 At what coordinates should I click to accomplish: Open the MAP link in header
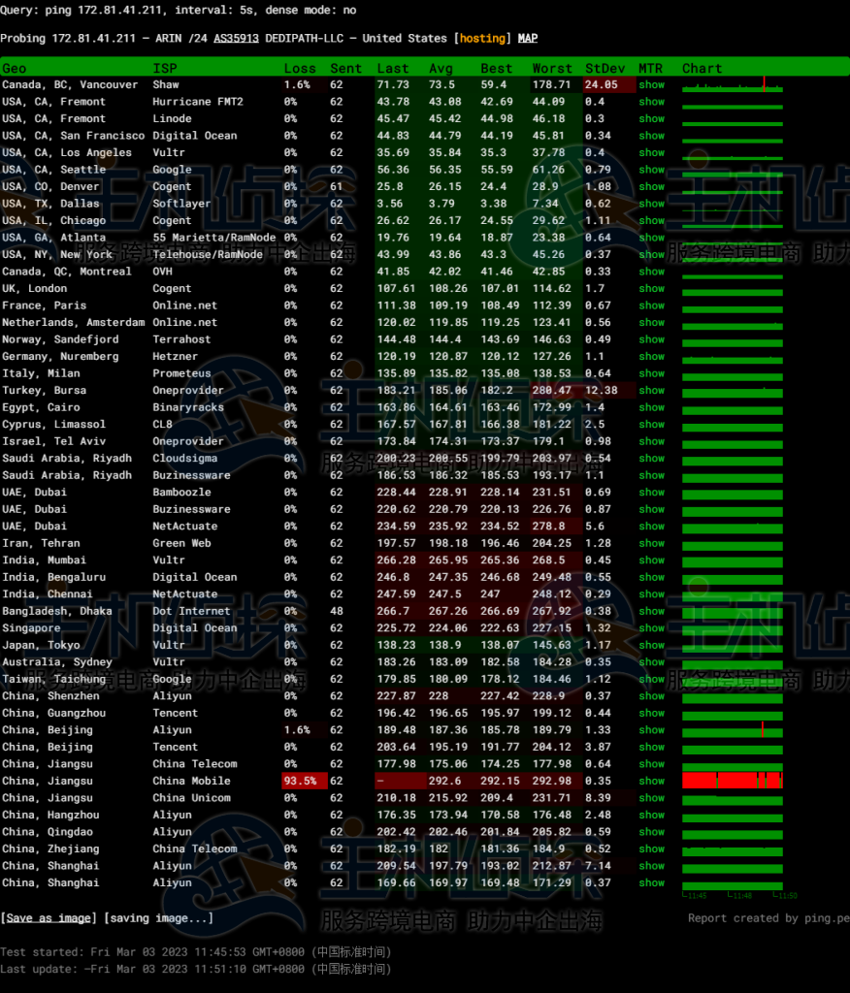pyautogui.click(x=527, y=39)
